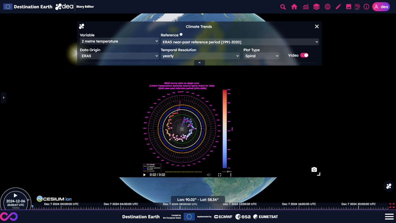The width and height of the screenshot is (396, 223).
Task: Take screenshot with camera icon
Action: pos(314,170)
